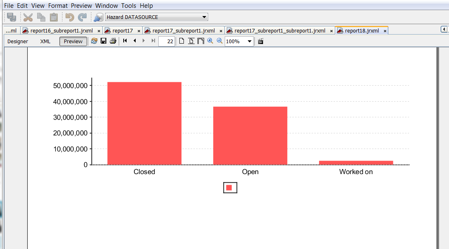449x249 pixels.
Task: Zoom out of the report preview
Action: (219, 41)
